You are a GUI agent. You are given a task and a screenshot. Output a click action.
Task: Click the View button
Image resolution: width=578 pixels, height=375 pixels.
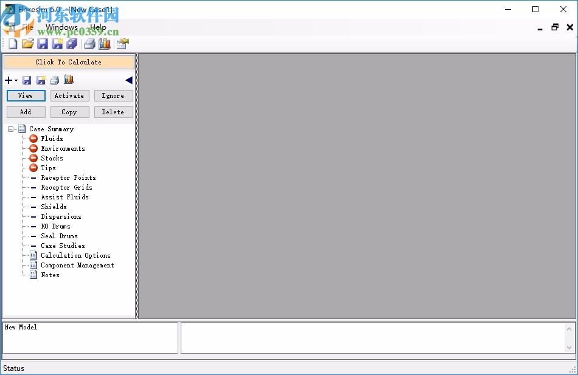pyautogui.click(x=26, y=95)
